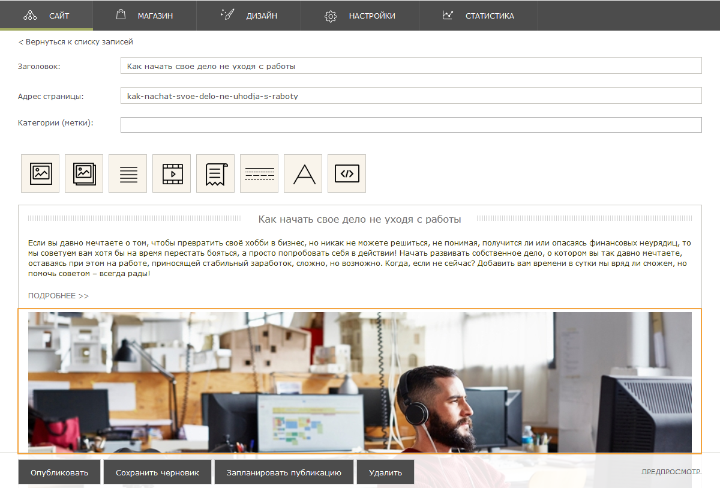Select the office photo image block

point(359,381)
